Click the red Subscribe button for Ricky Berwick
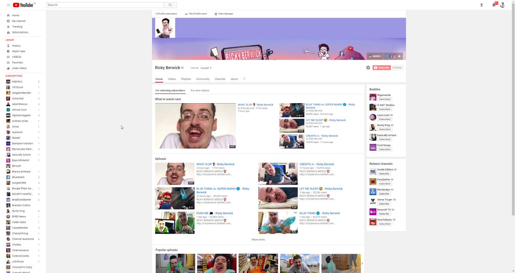This screenshot has height=273, width=515. [x=382, y=68]
